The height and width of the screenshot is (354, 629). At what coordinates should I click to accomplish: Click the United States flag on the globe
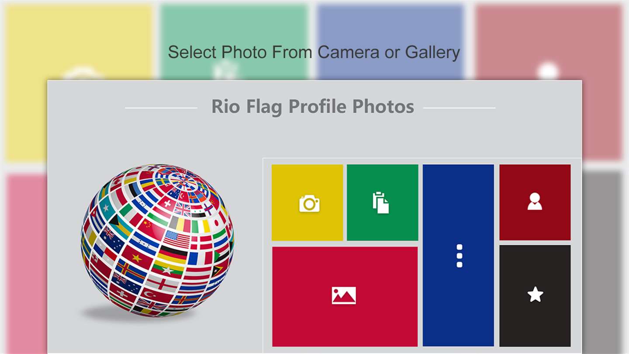tap(177, 239)
